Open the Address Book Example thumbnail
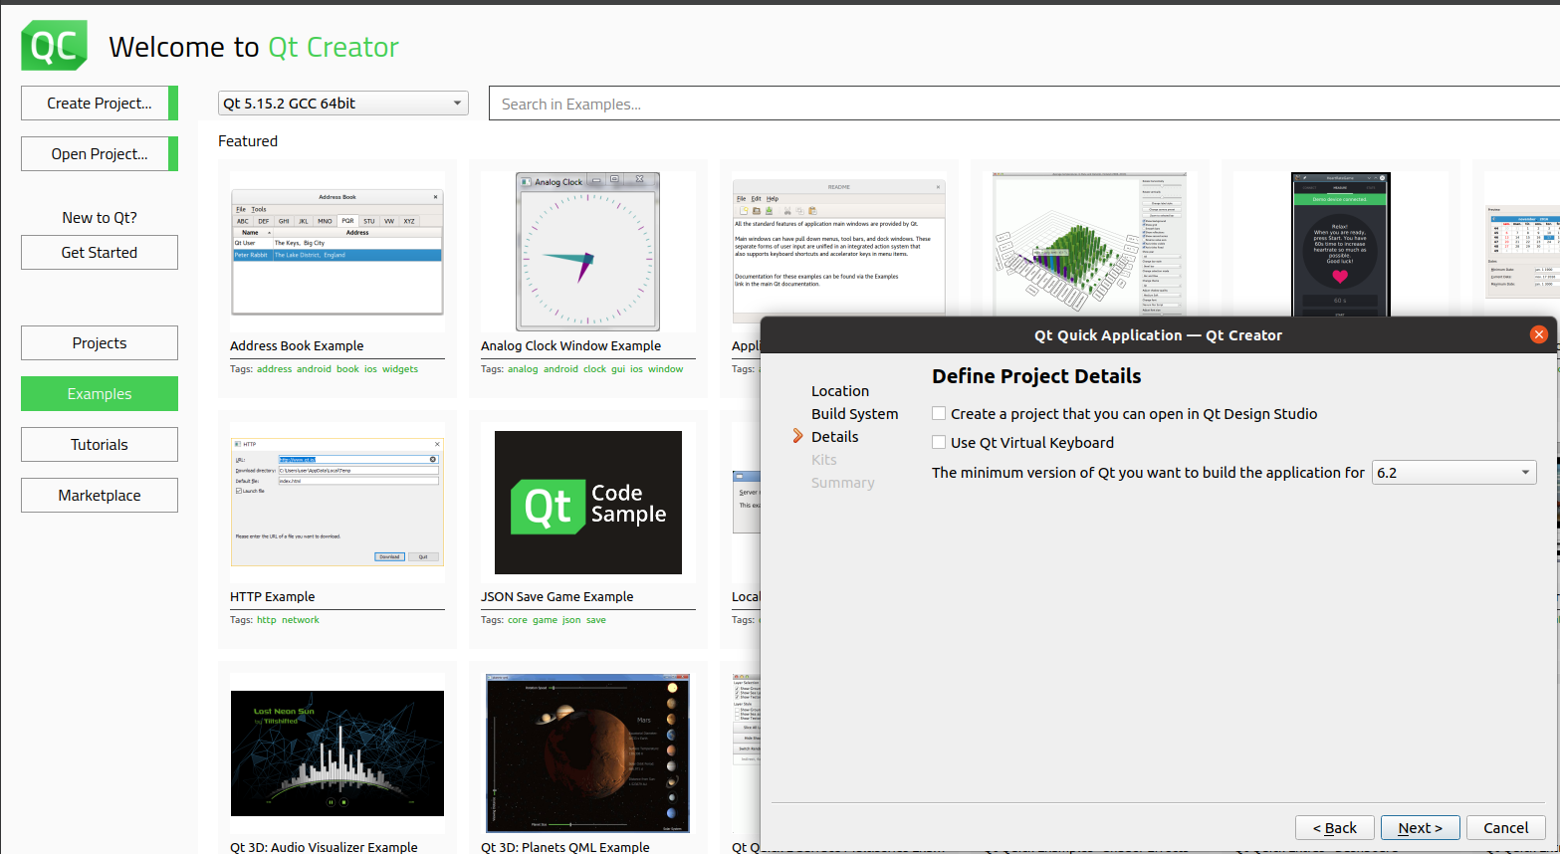Image resolution: width=1560 pixels, height=854 pixels. coord(336,252)
